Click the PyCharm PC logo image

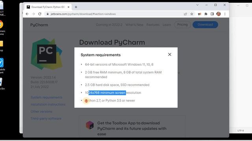click(46, 54)
